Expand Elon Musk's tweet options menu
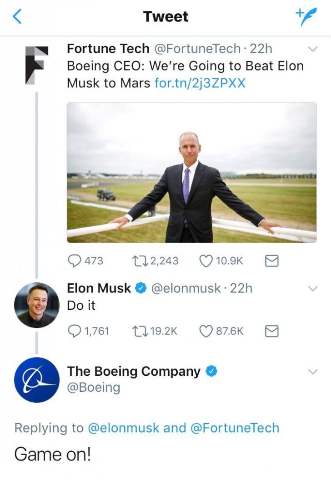 (313, 288)
